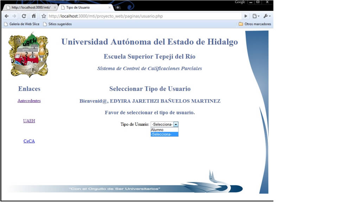This screenshot has width=360, height=202.
Task: Open Galería de Web Slice bookmark
Action: pyautogui.click(x=22, y=24)
